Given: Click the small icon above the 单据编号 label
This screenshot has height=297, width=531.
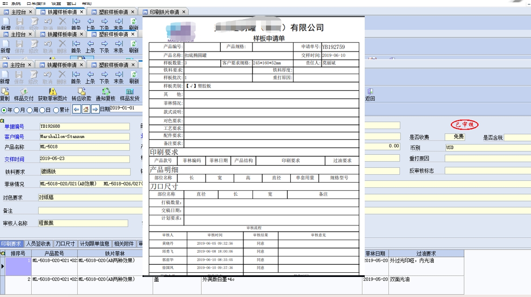Looking at the screenshot, I should point(2,120).
